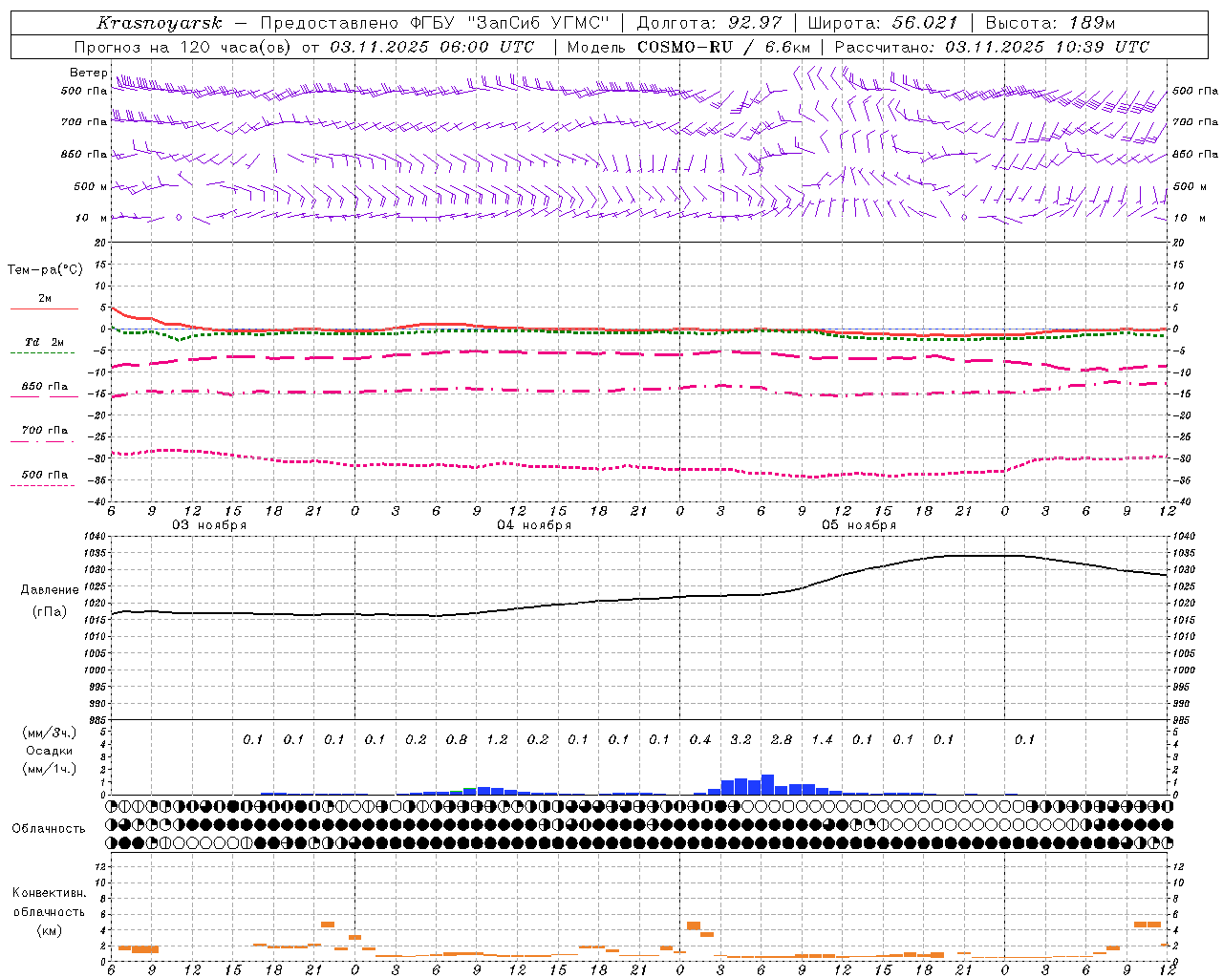Click the '04 ноября' date label
The width and height of the screenshot is (1223, 978).
[x=534, y=525]
